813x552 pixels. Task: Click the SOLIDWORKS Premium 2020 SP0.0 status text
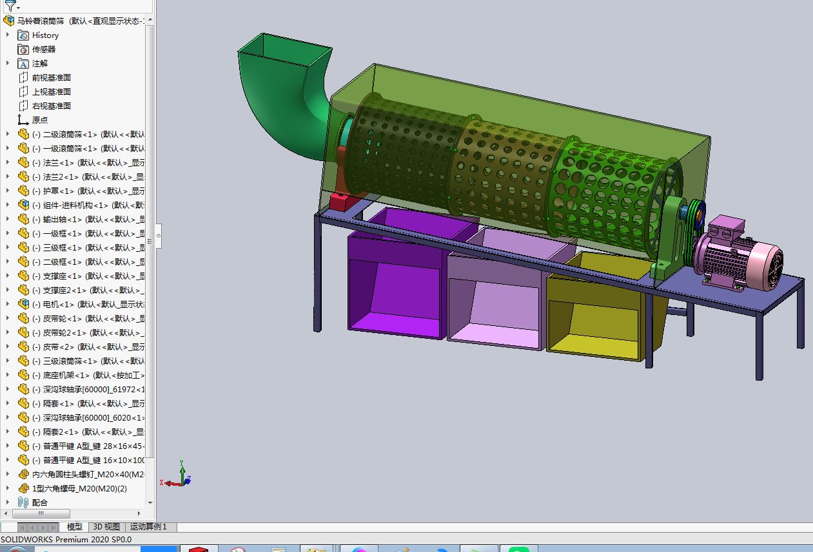point(66,539)
